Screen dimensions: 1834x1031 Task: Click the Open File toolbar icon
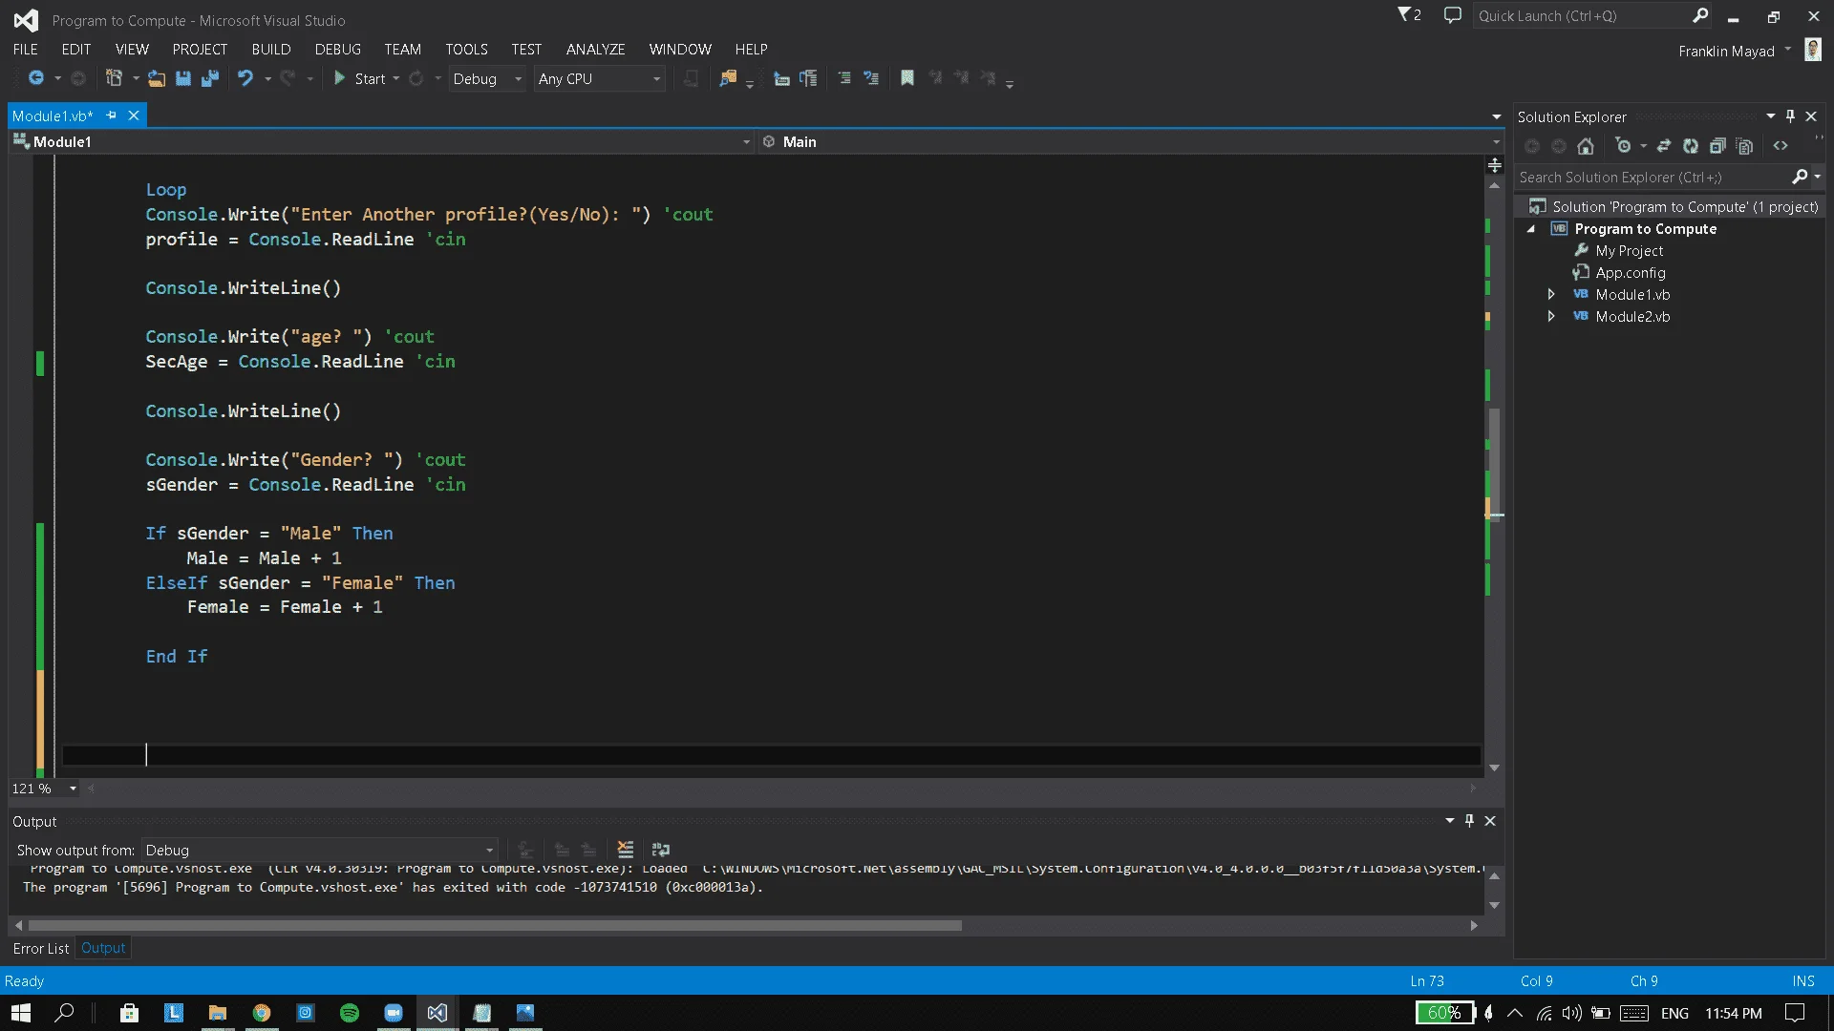pyautogui.click(x=157, y=78)
